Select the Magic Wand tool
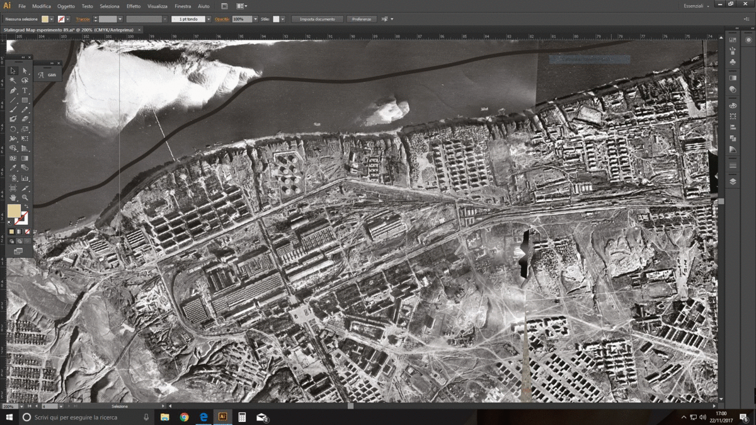The width and height of the screenshot is (756, 425). pyautogui.click(x=13, y=81)
